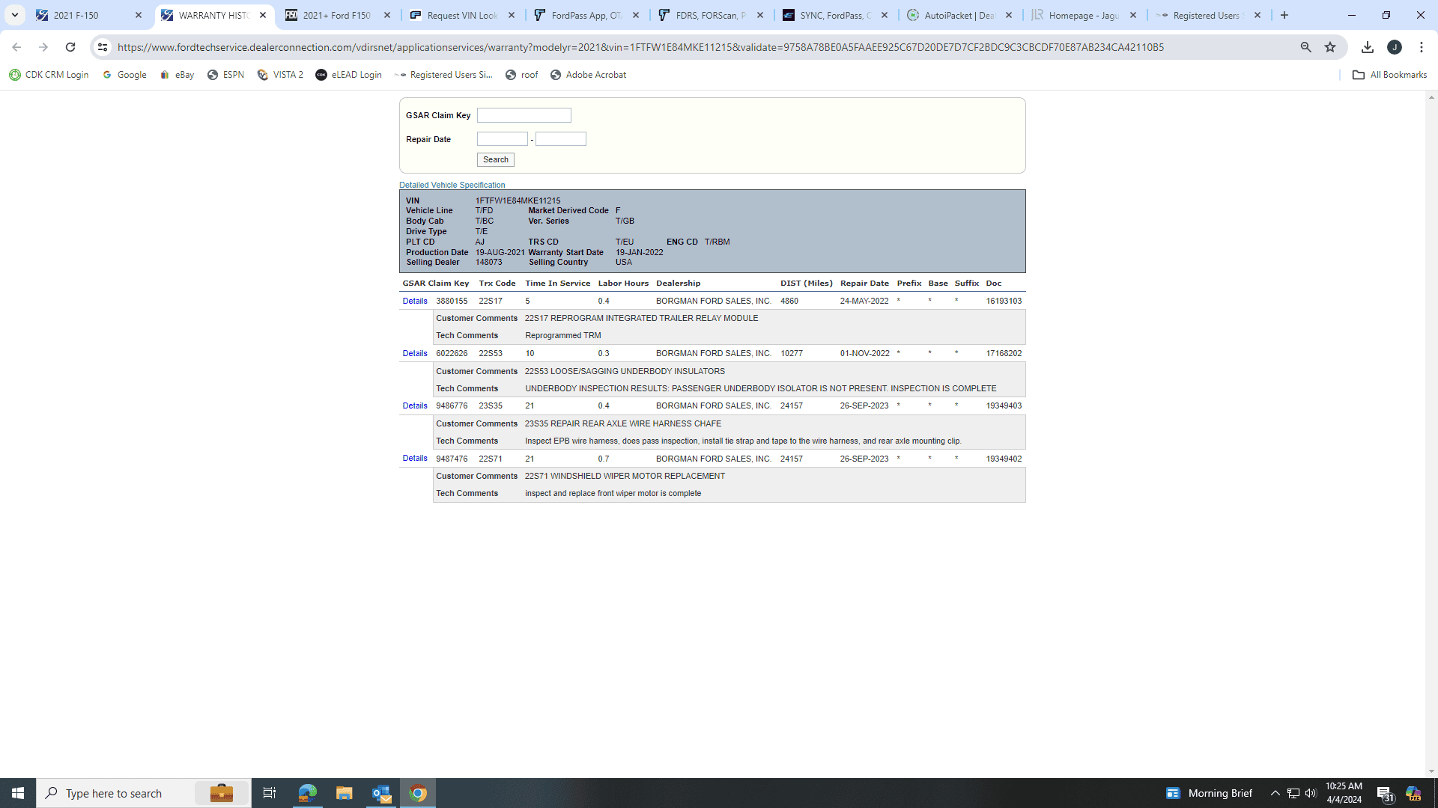The width and height of the screenshot is (1438, 808).
Task: Open a new tab with the plus button
Action: tap(1284, 15)
